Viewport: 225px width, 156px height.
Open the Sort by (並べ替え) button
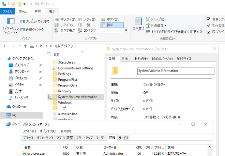(138, 24)
